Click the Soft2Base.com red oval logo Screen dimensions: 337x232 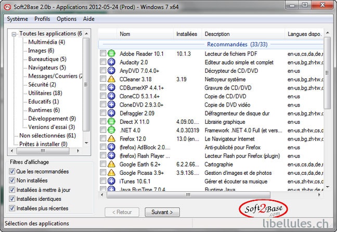pyautogui.click(x=264, y=209)
